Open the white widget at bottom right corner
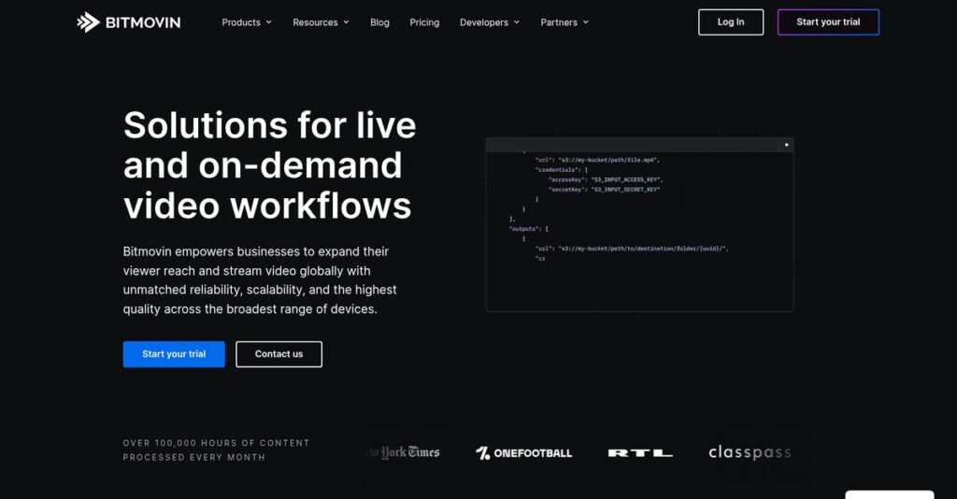 coord(889,493)
